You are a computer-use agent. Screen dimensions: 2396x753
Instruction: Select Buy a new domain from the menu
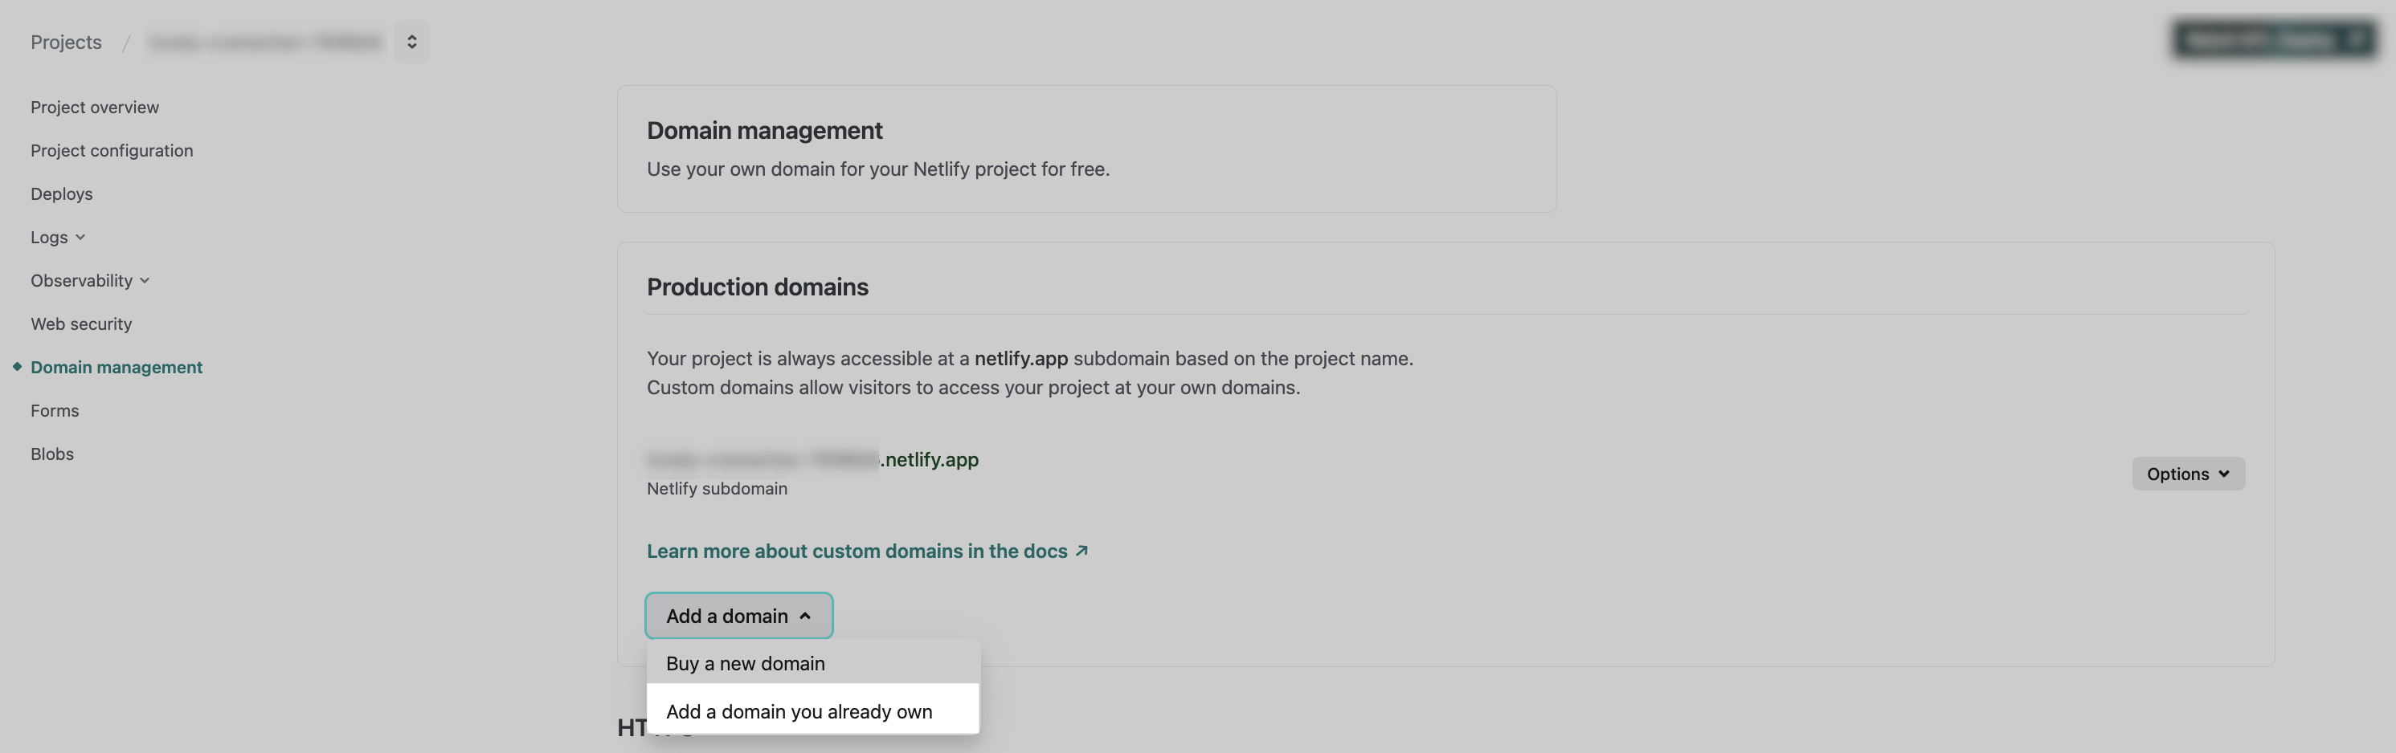(x=744, y=663)
